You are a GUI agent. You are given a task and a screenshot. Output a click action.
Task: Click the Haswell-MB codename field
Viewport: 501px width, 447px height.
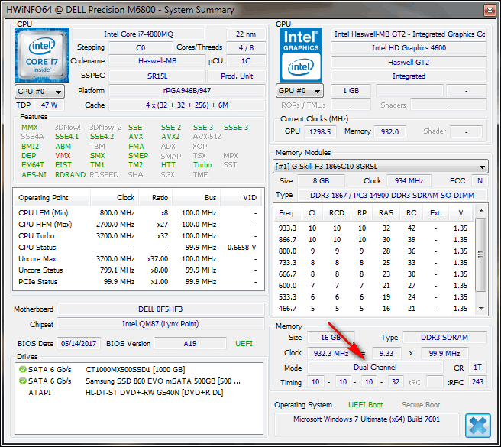(x=157, y=61)
